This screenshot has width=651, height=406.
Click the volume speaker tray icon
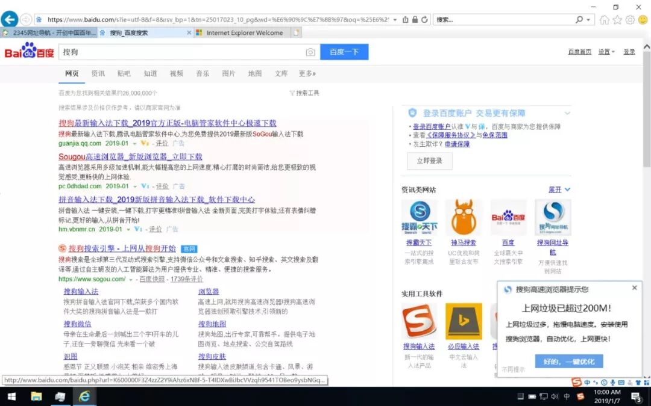pyautogui.click(x=555, y=396)
